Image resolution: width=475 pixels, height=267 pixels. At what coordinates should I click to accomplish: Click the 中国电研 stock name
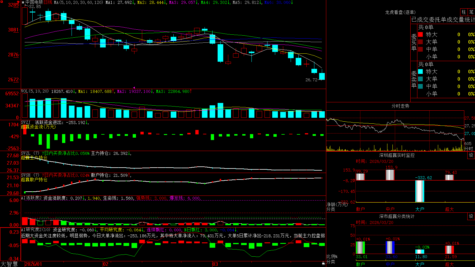(34, 2)
